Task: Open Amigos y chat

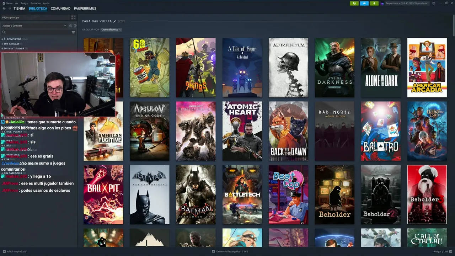Action: [443, 251]
